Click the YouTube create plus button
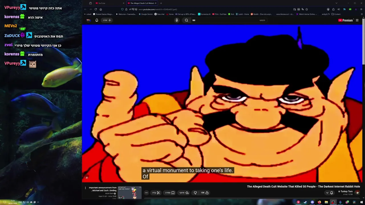 pos(107,20)
